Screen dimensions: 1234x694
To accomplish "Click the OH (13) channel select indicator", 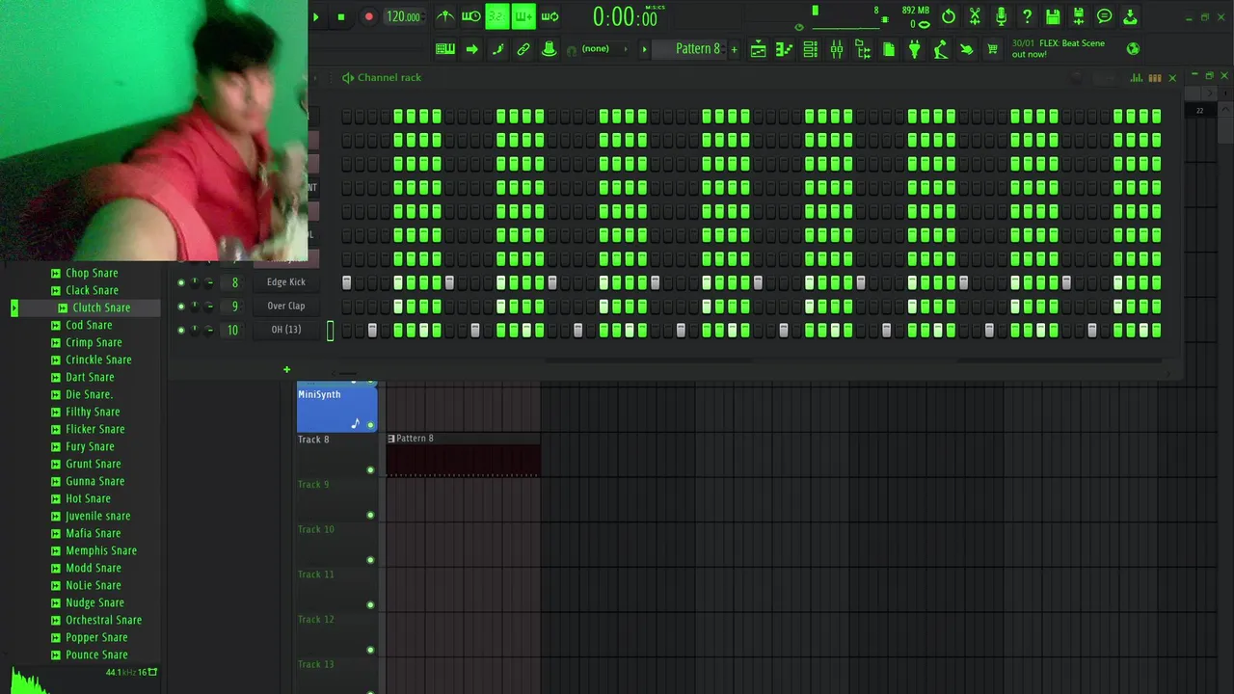I will click(x=330, y=330).
